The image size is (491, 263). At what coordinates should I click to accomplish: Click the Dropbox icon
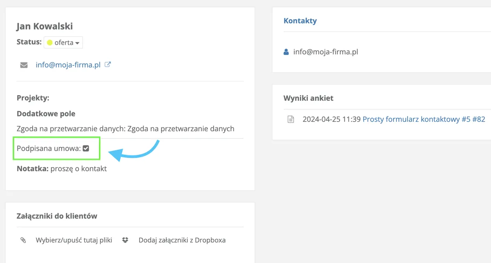[125, 240]
